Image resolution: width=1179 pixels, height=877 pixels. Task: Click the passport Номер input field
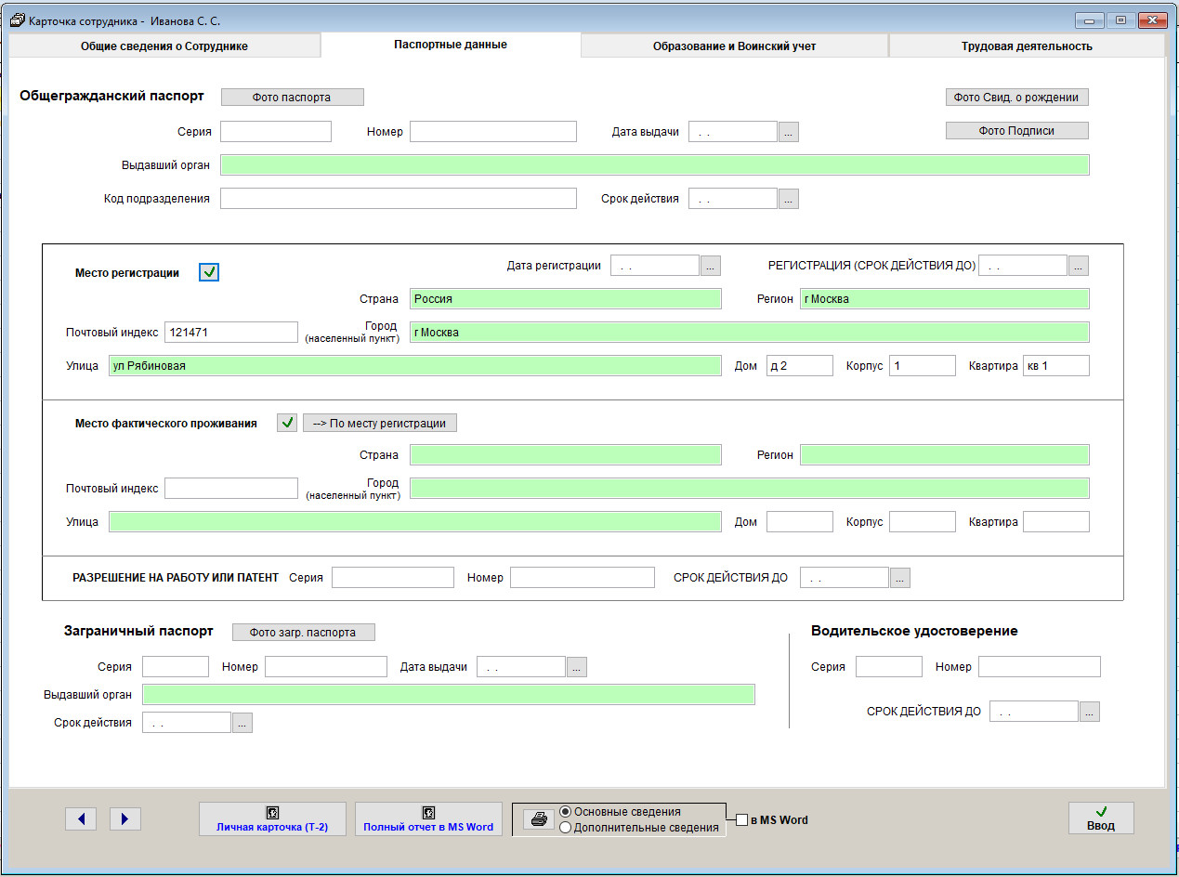tap(493, 131)
